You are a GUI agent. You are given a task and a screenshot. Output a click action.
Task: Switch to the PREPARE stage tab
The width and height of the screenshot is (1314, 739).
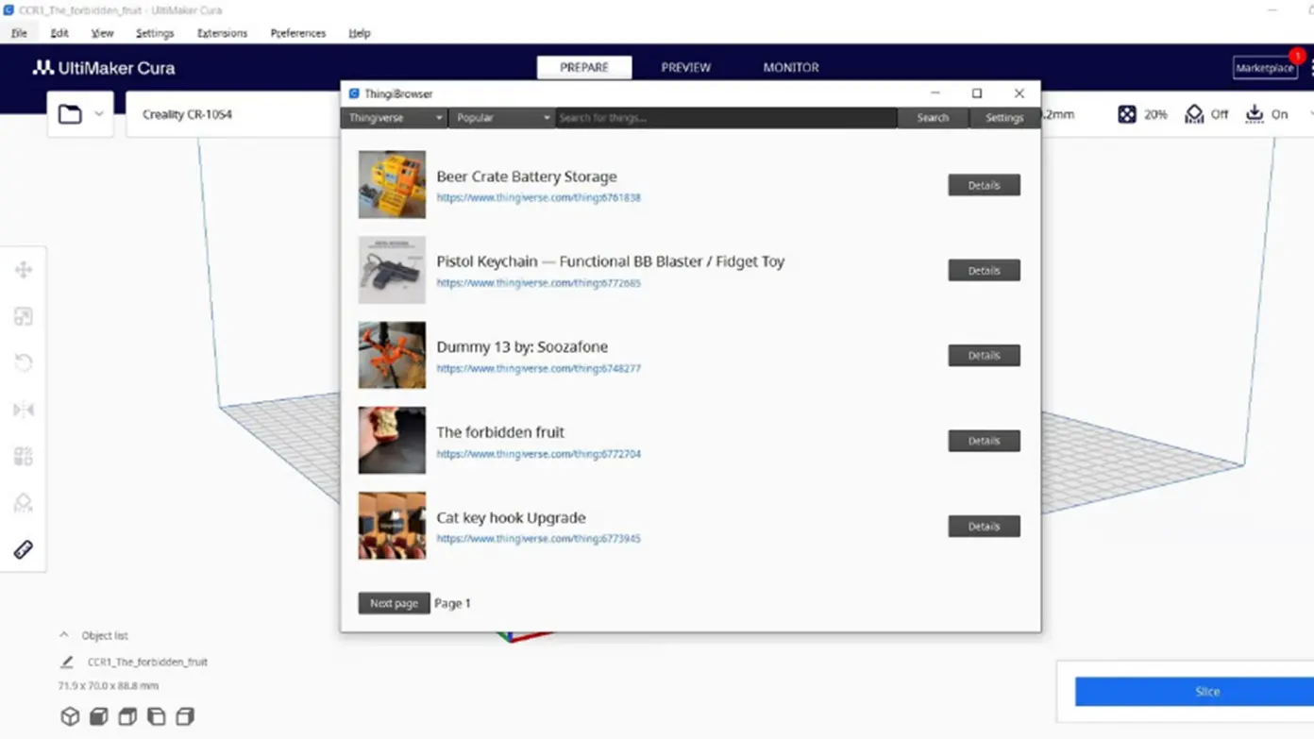click(x=584, y=68)
